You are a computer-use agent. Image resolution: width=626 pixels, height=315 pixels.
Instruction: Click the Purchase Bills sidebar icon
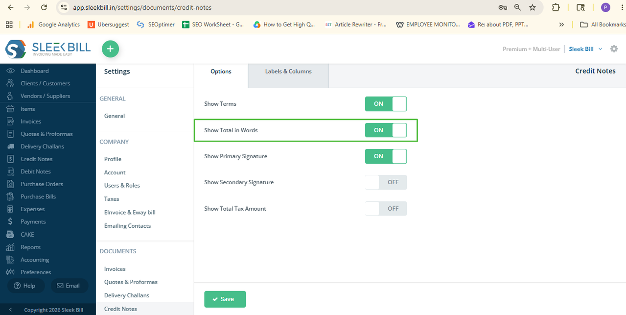10,196
